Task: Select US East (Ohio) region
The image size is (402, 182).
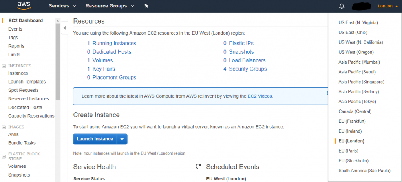Action: tap(353, 32)
